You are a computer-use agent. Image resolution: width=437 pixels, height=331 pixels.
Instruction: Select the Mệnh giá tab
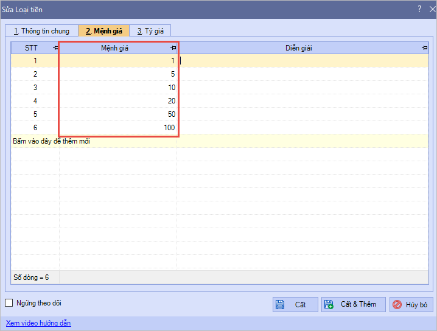[x=103, y=30]
